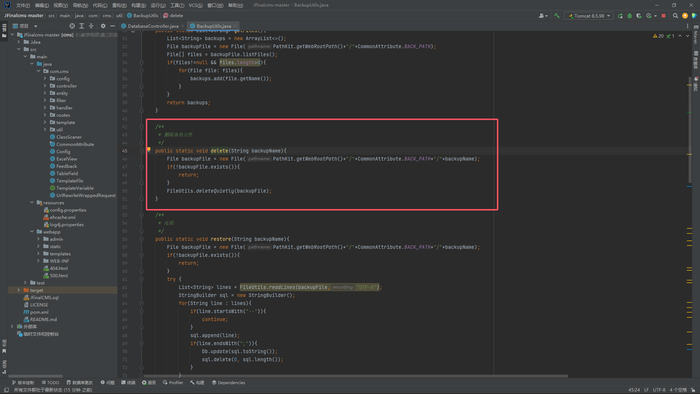Viewport: 700px width, 394px height.
Task: Expand the target folder
Action: 19,290
